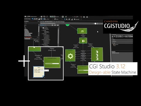Click the search field above state tree
Image resolution: width=141 pixels, height=106 pixels.
(49, 27)
